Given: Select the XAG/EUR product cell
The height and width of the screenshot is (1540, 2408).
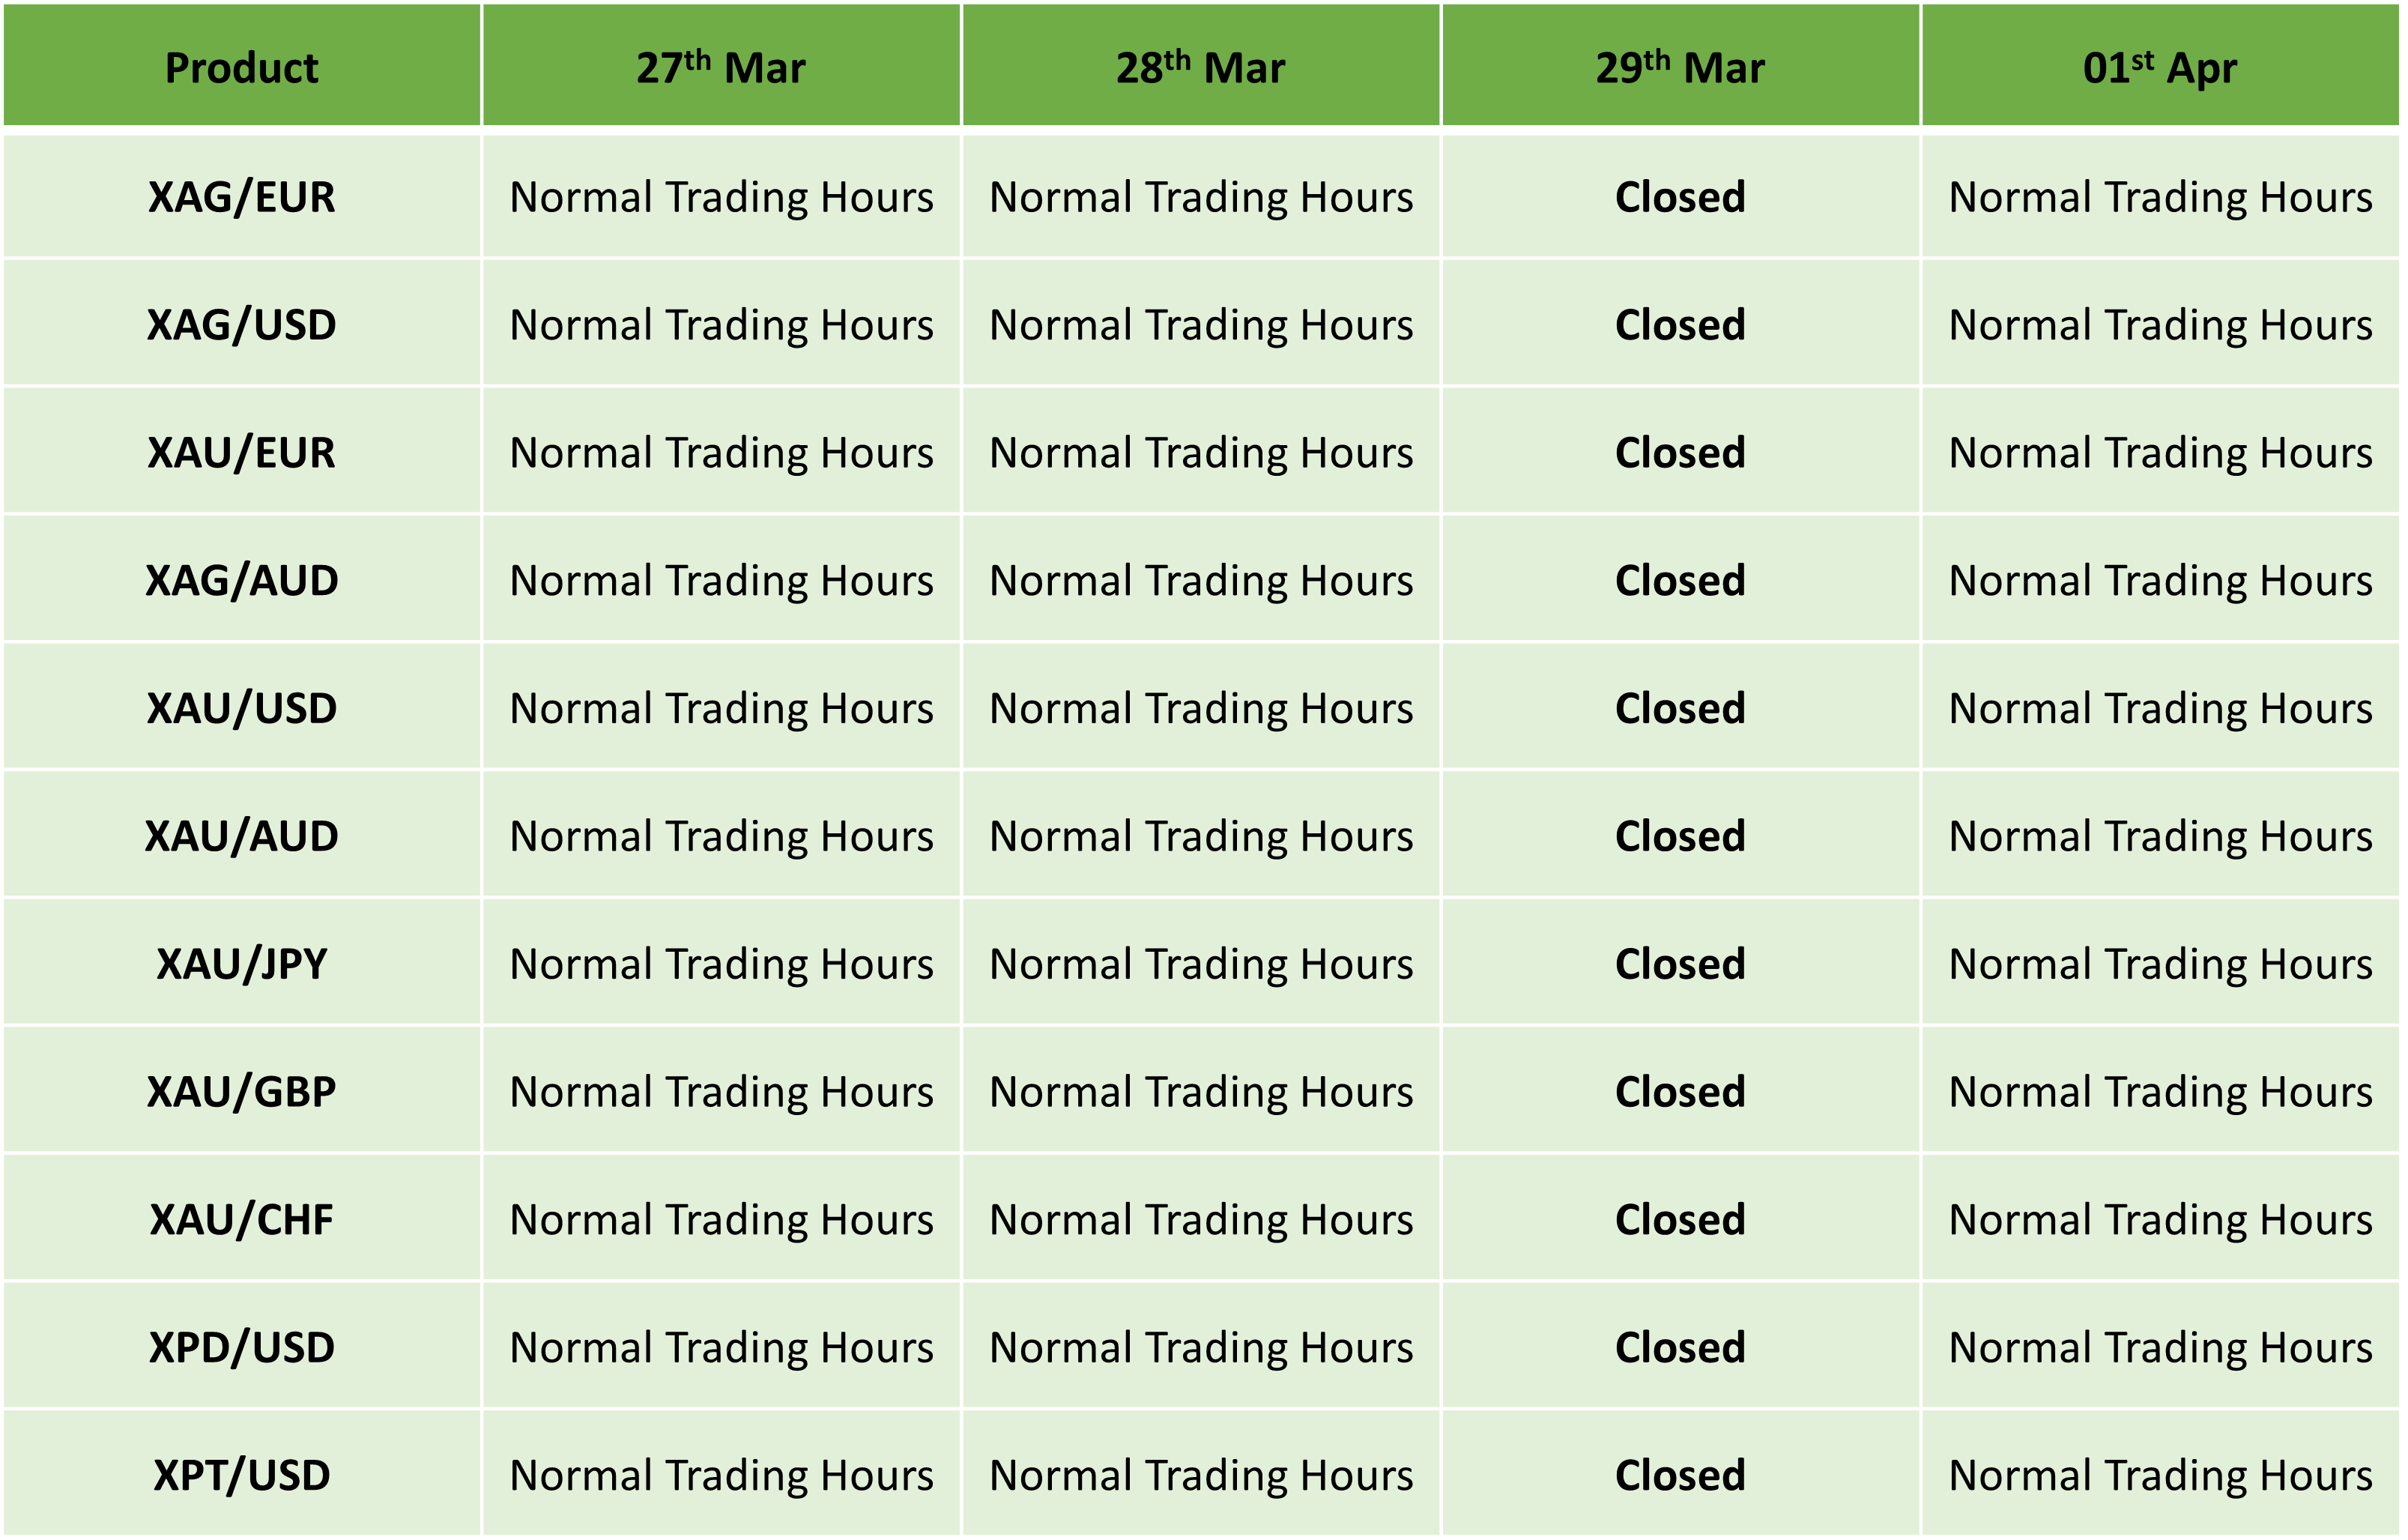Looking at the screenshot, I should (241, 196).
